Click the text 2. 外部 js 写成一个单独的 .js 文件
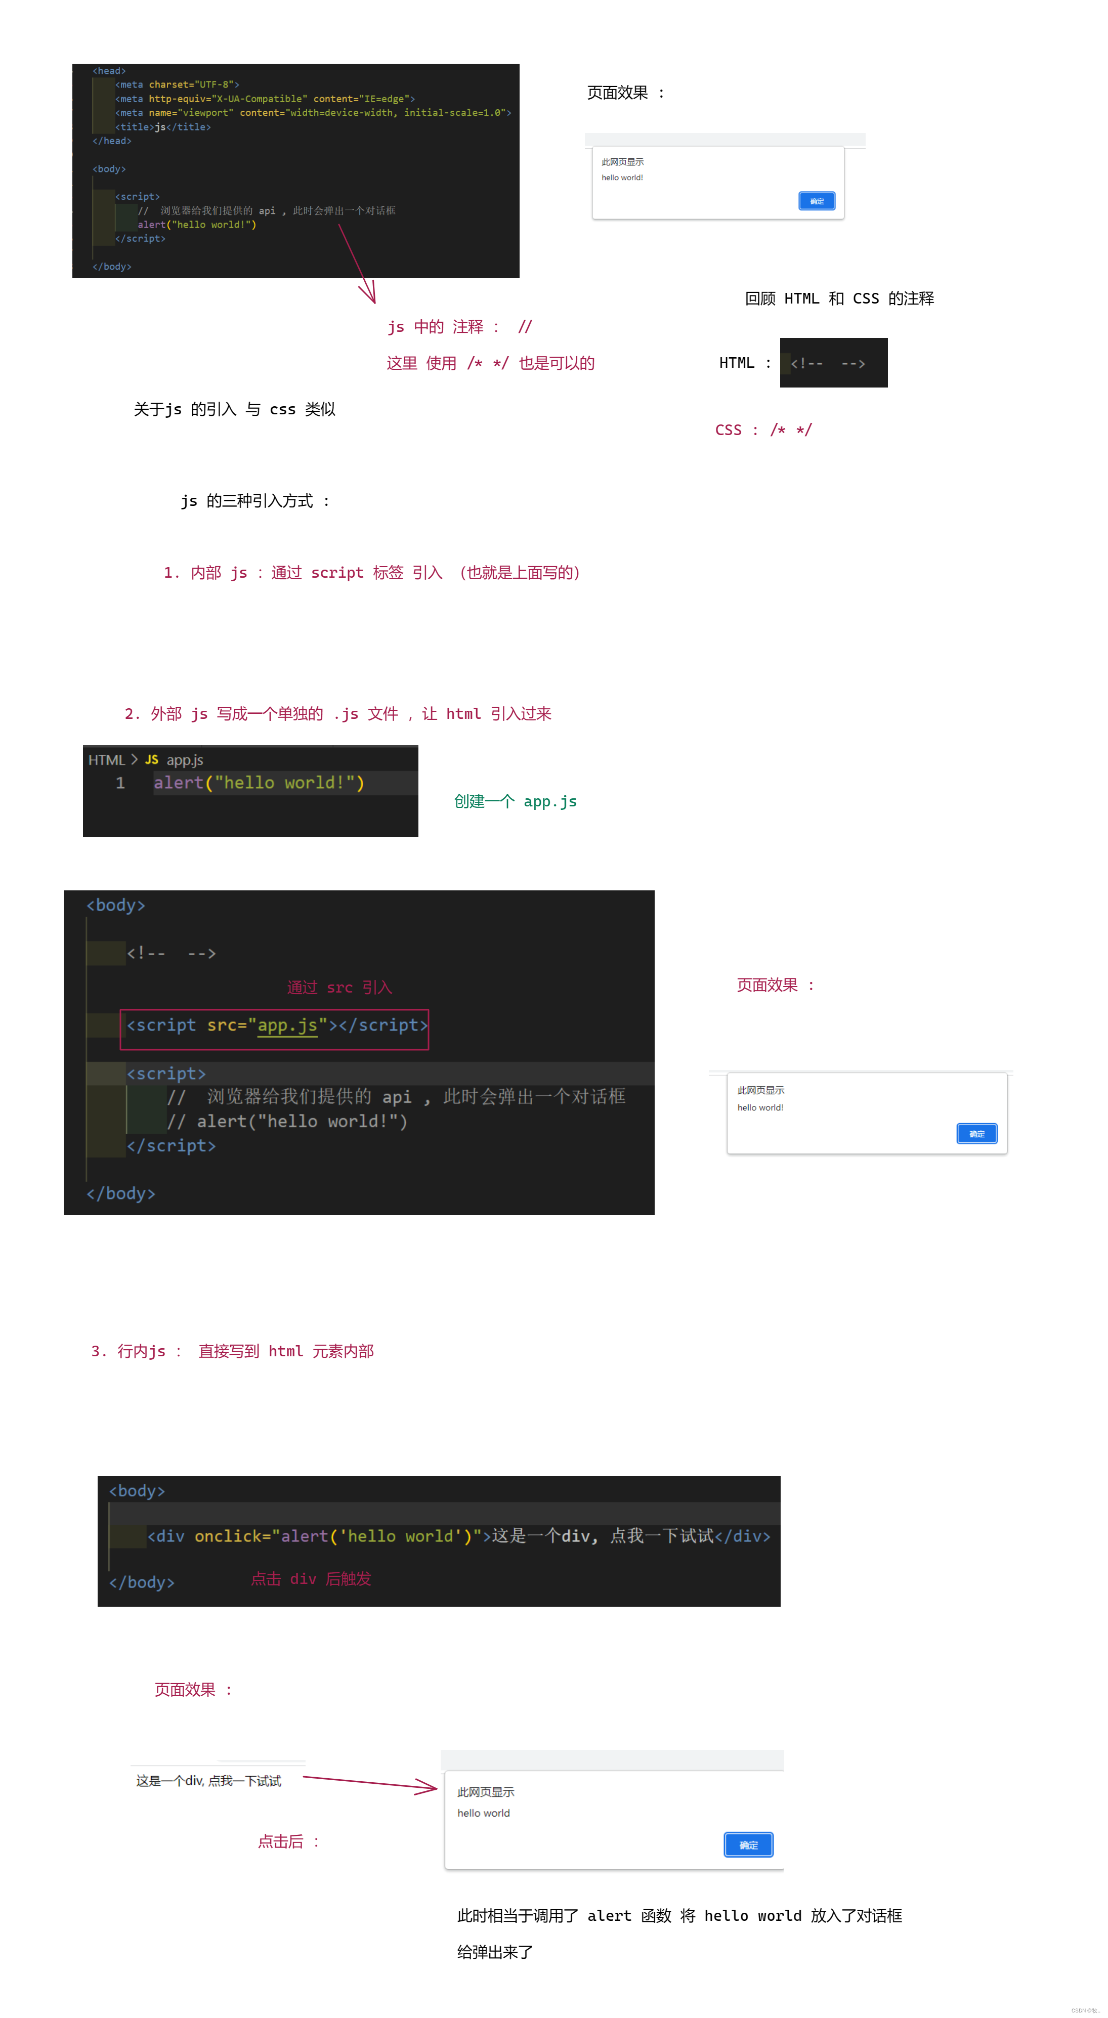Screen dimensions: 1108x2018 click(x=261, y=714)
